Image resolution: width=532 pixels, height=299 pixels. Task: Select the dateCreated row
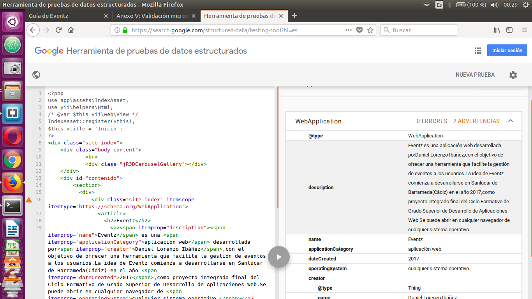[403, 259]
